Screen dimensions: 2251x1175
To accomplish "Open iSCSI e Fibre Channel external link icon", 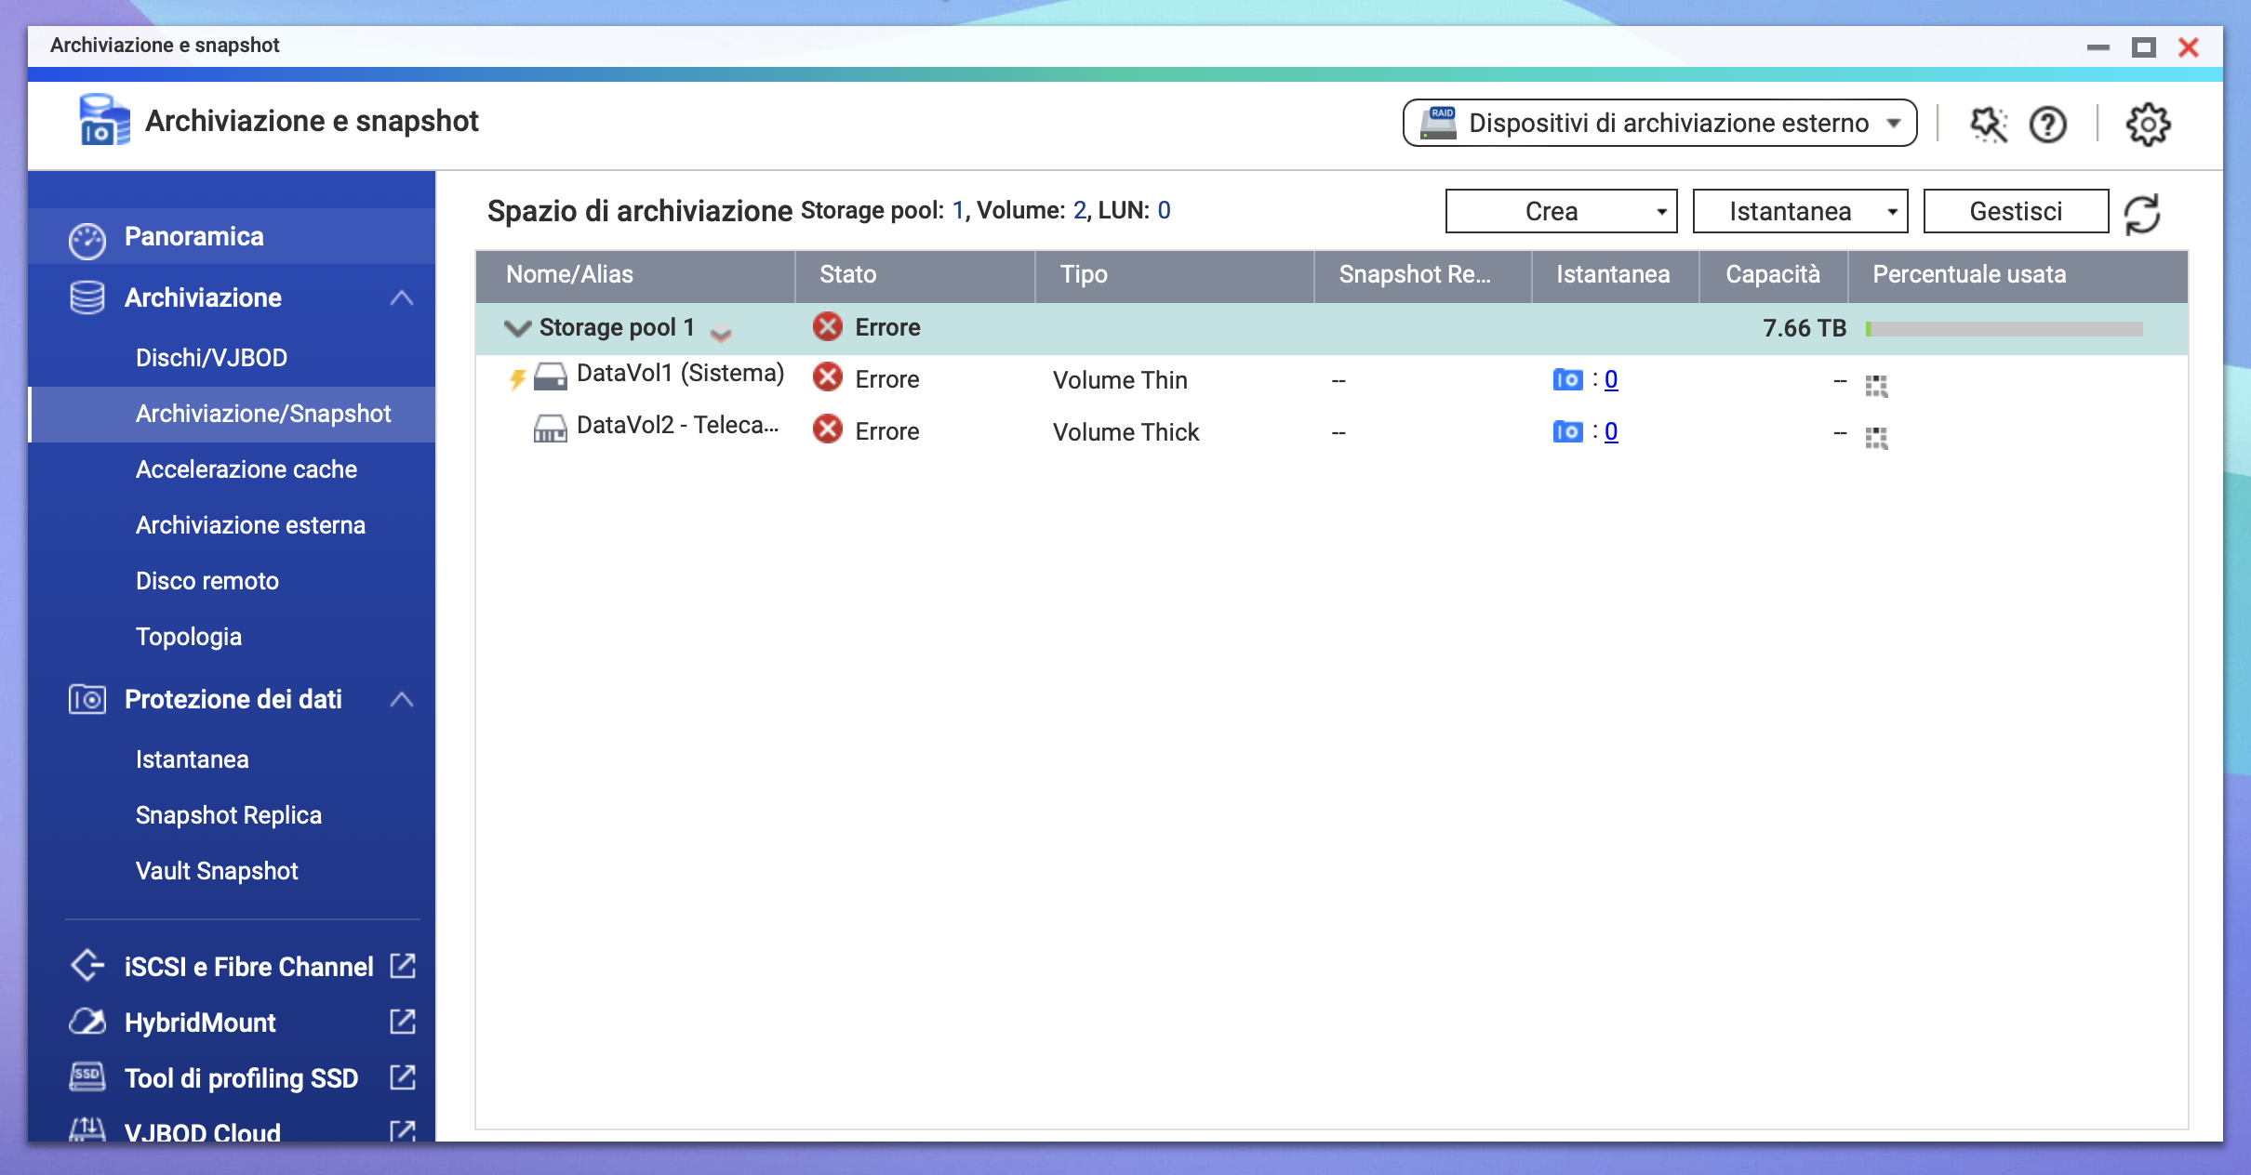I will (x=402, y=966).
